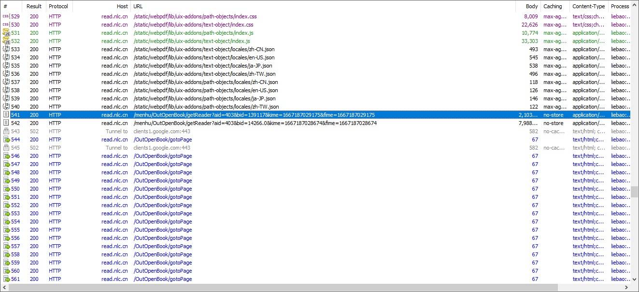Click the JSON icon for session 540

pyautogui.click(x=6, y=107)
